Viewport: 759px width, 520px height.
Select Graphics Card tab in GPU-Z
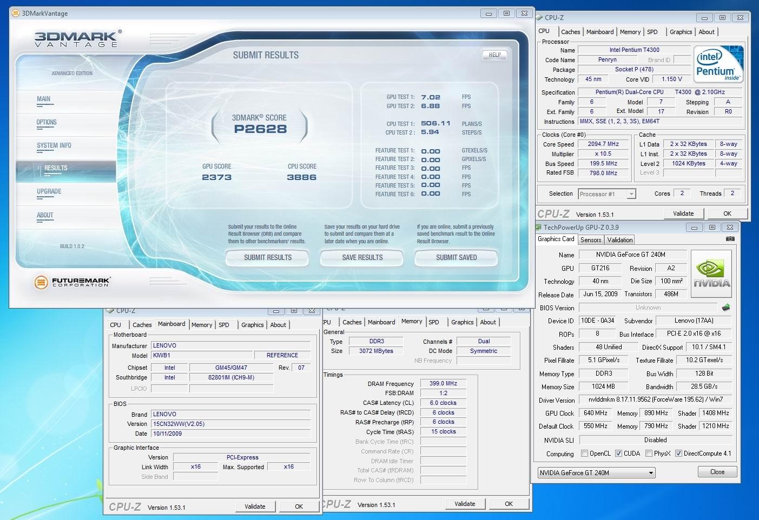pyautogui.click(x=556, y=239)
